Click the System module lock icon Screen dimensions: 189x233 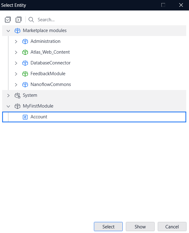coord(17,95)
